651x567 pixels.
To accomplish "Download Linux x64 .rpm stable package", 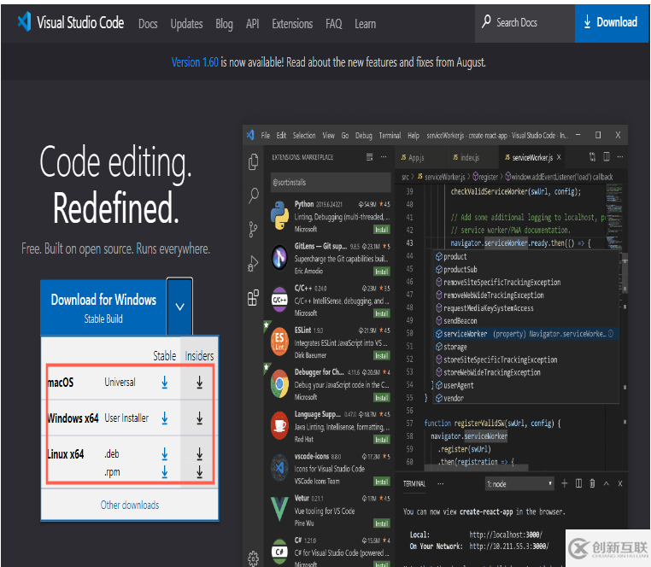I will coord(165,472).
